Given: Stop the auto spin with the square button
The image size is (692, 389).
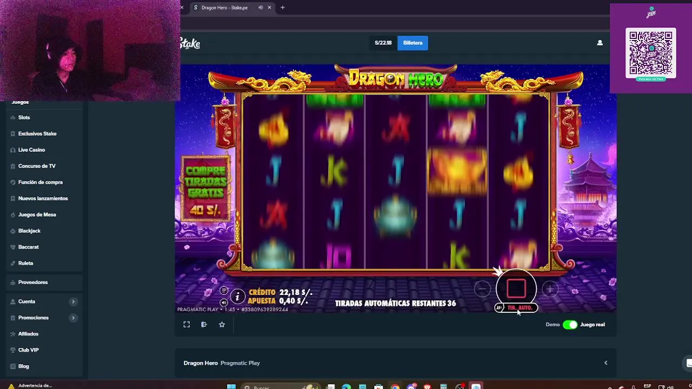Looking at the screenshot, I should [x=516, y=289].
